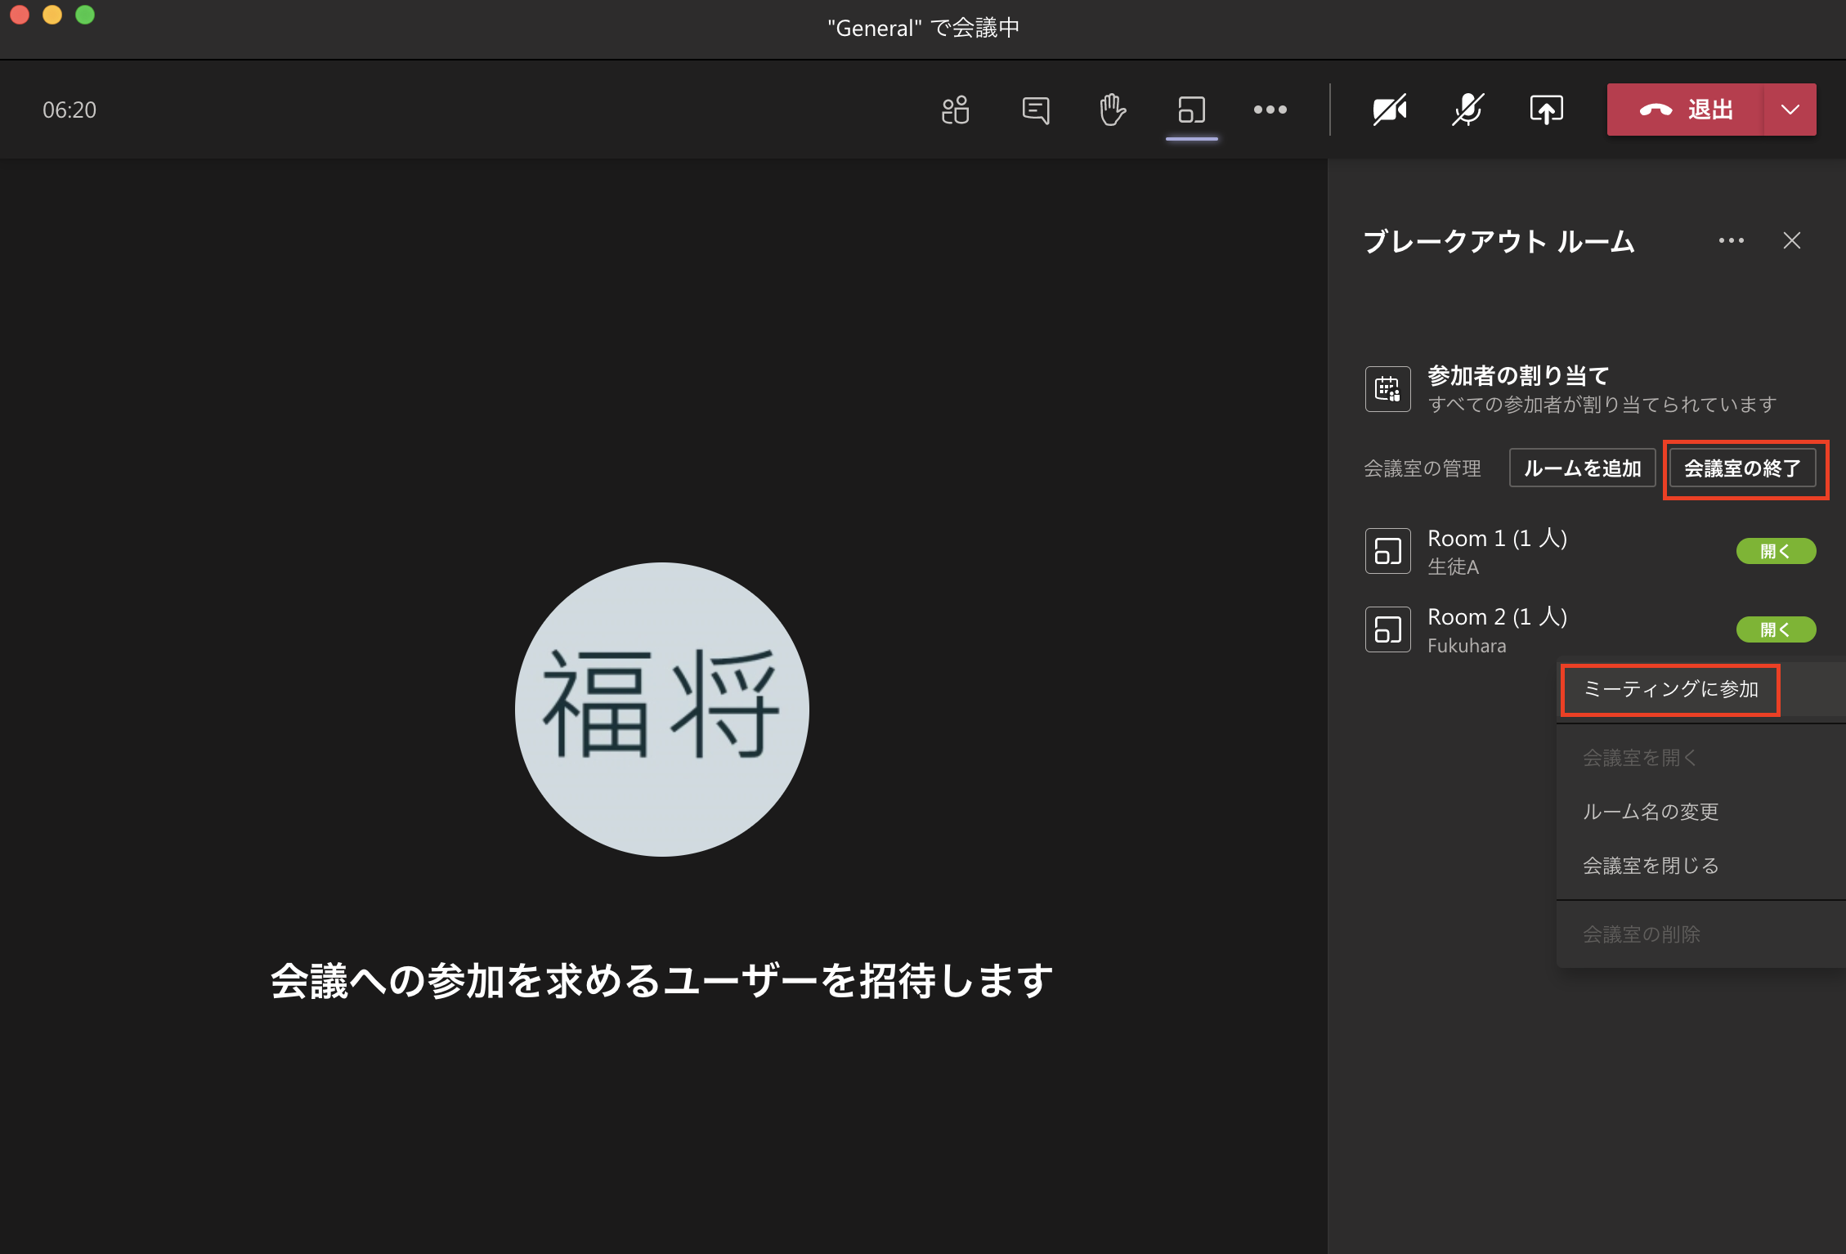Click the 参加者の割り当て assignment icon

coord(1387,388)
